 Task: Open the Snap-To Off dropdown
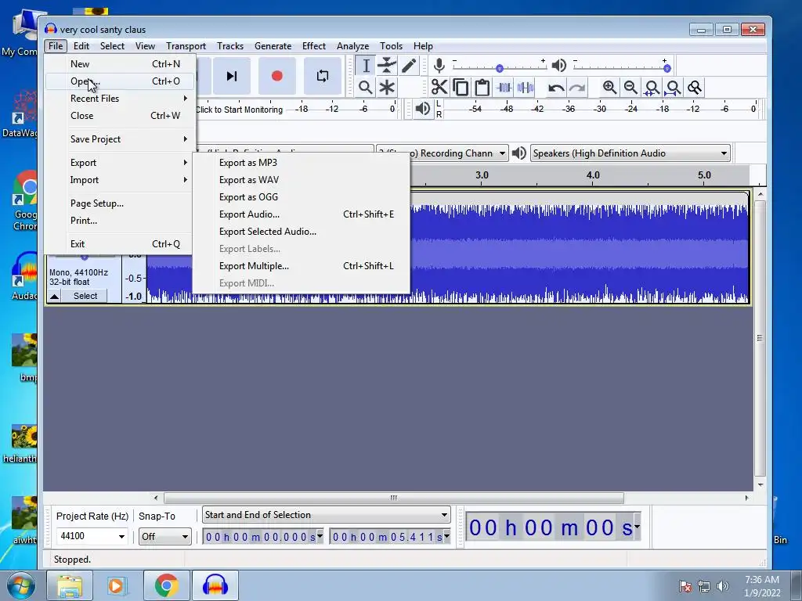coord(165,537)
